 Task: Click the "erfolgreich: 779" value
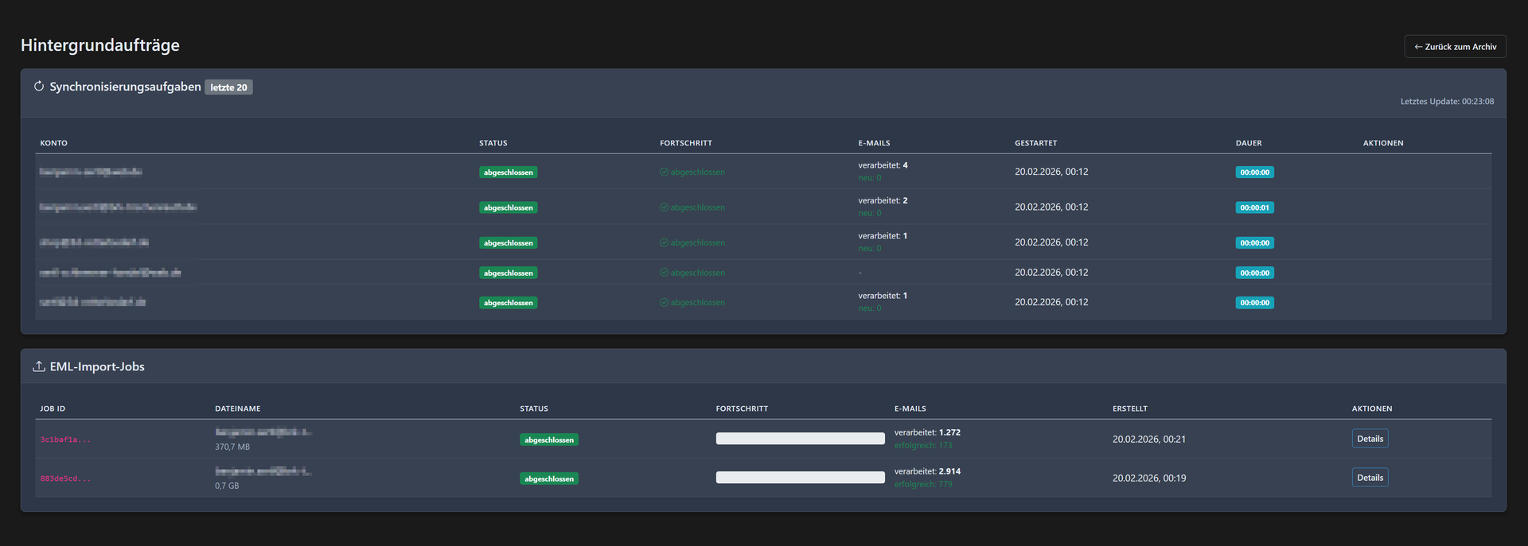click(x=923, y=484)
